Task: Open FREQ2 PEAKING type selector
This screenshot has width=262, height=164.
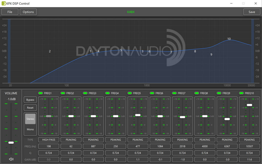Action: (71, 140)
